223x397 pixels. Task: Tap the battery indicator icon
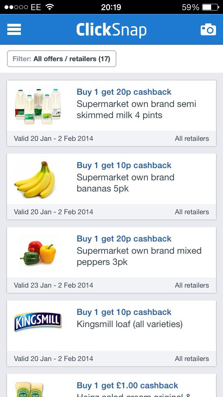point(210,7)
